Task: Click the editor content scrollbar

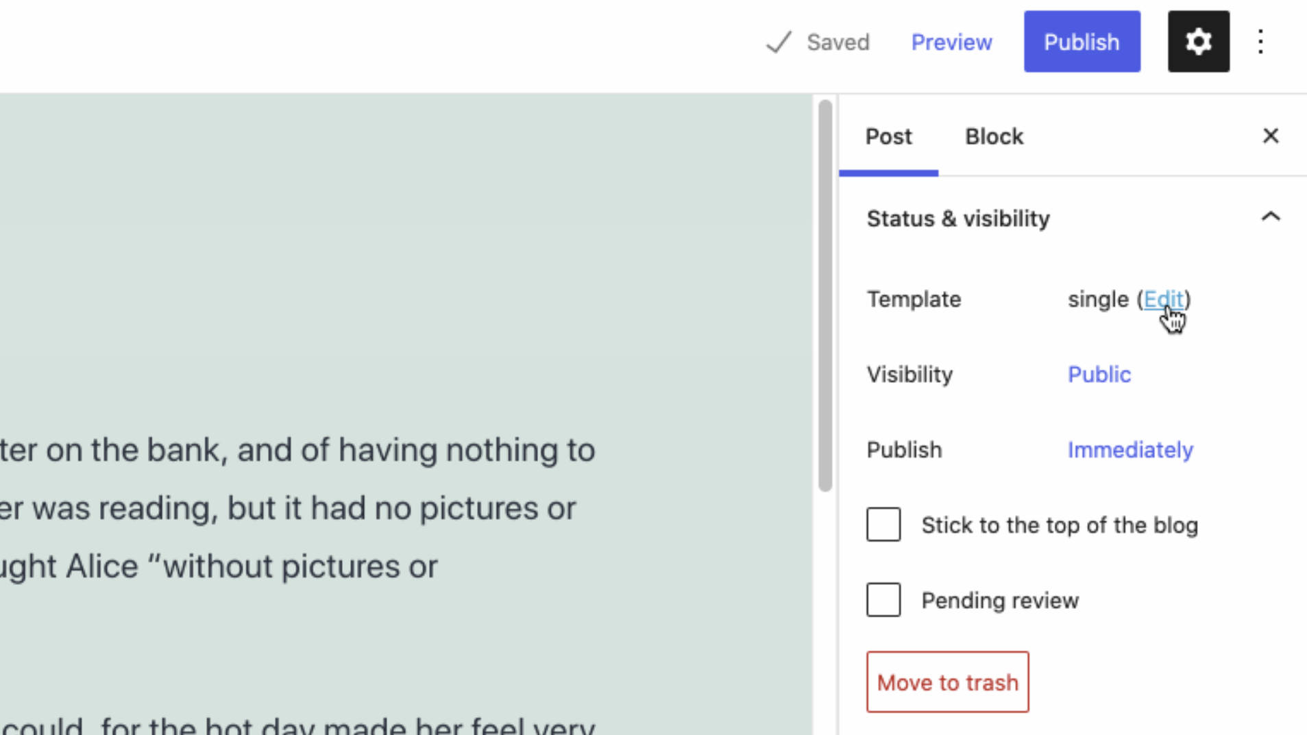Action: coord(825,295)
